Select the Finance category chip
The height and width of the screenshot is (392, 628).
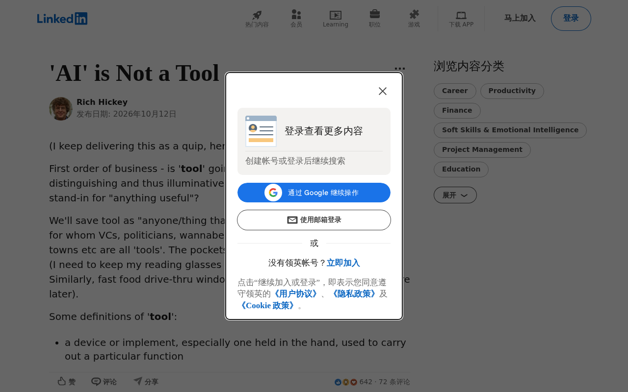(457, 111)
